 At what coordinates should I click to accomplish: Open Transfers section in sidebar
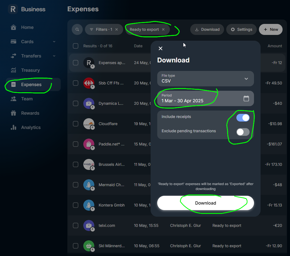[33, 56]
